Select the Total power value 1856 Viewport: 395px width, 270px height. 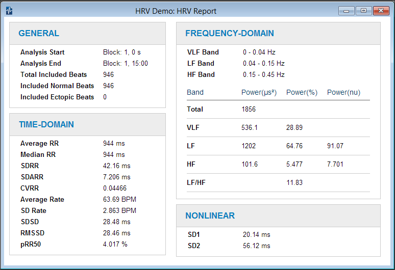click(249, 109)
